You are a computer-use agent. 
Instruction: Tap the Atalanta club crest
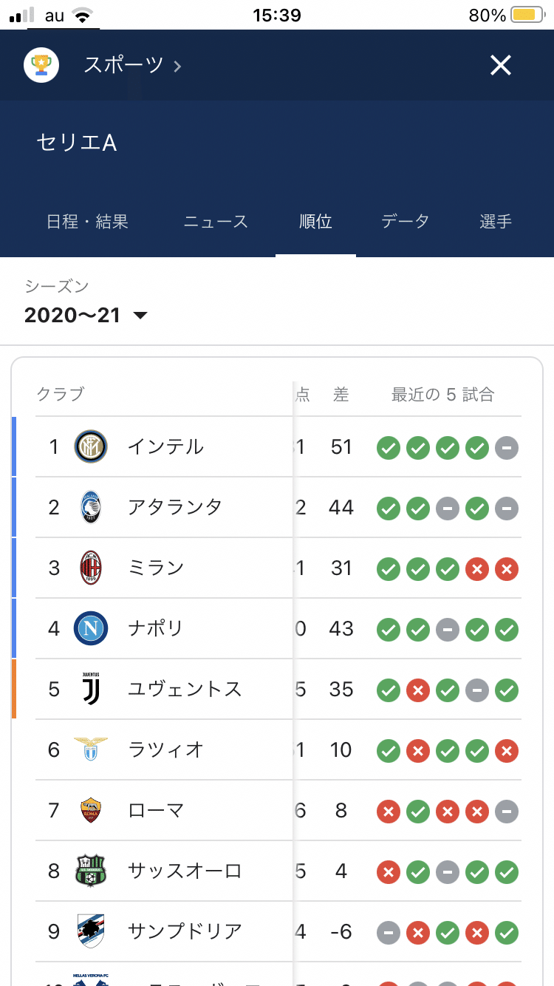point(91,508)
